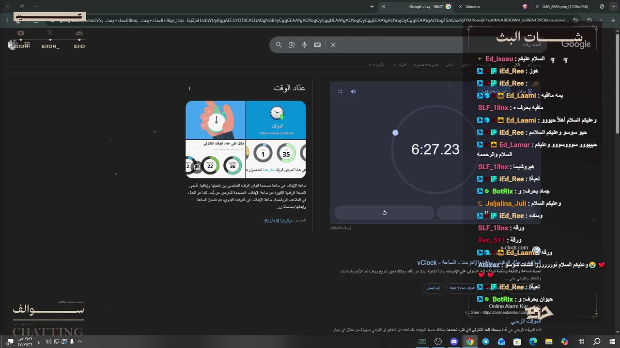Open the الأدوات tools dropdown in search filters

pos(376,65)
